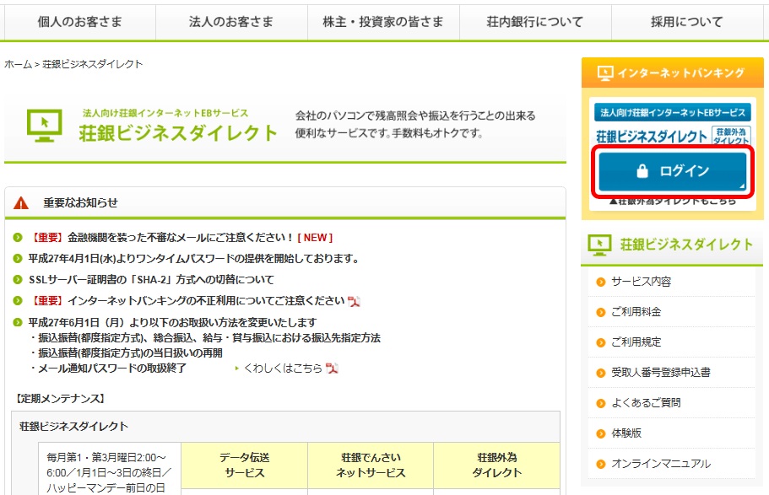Open the 平成27年6月1日 handling change notice
The image size is (769, 495).
click(x=173, y=322)
